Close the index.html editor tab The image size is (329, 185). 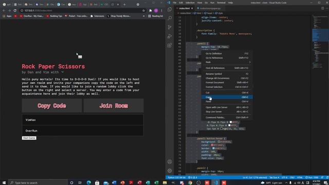[192, 8]
